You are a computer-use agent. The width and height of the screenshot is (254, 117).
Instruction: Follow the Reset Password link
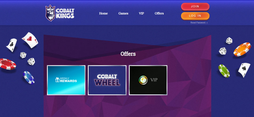(199, 23)
